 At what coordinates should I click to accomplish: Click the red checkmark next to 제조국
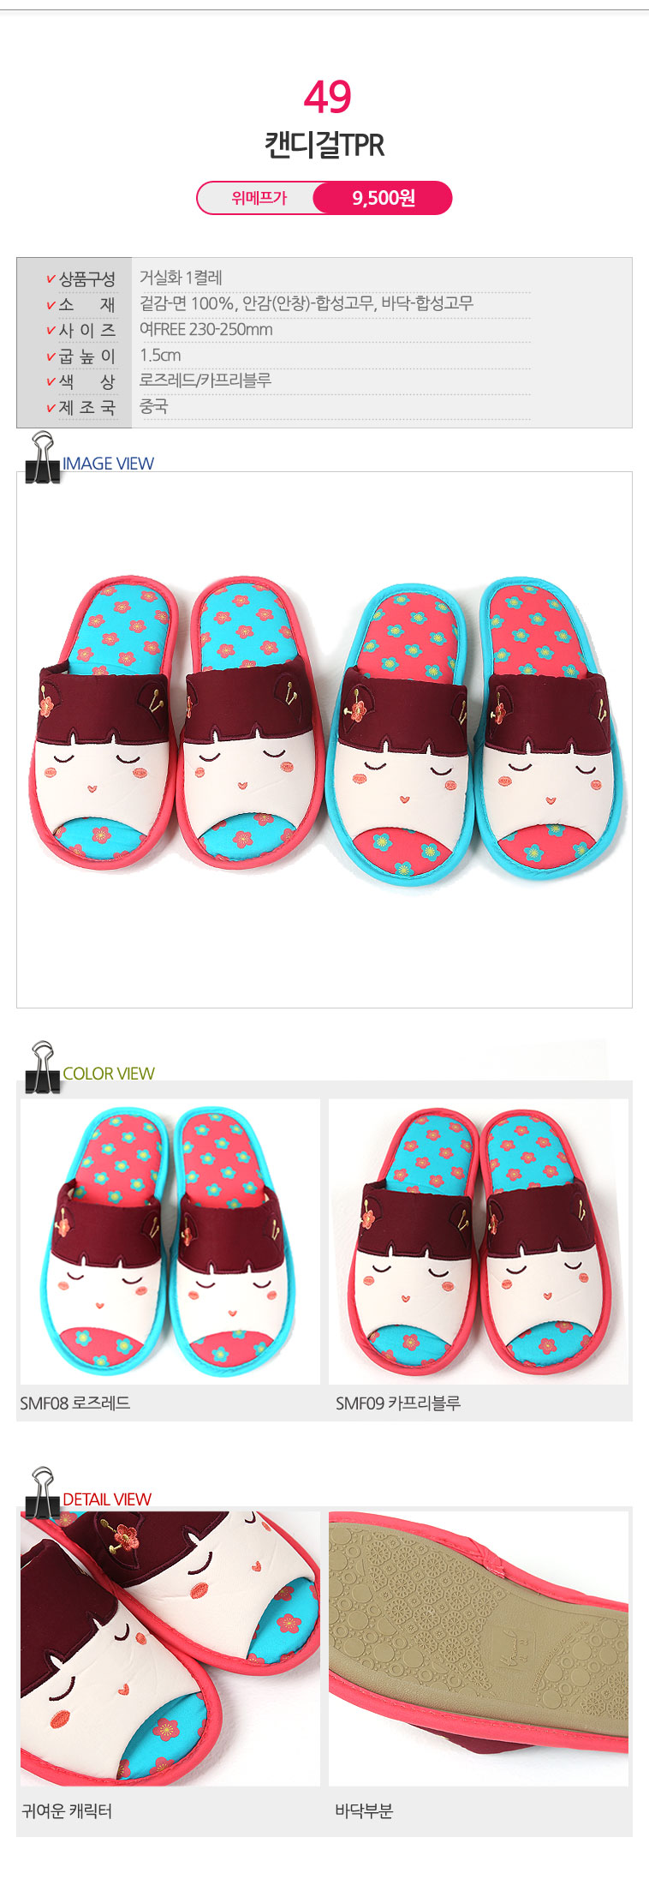pyautogui.click(x=51, y=408)
